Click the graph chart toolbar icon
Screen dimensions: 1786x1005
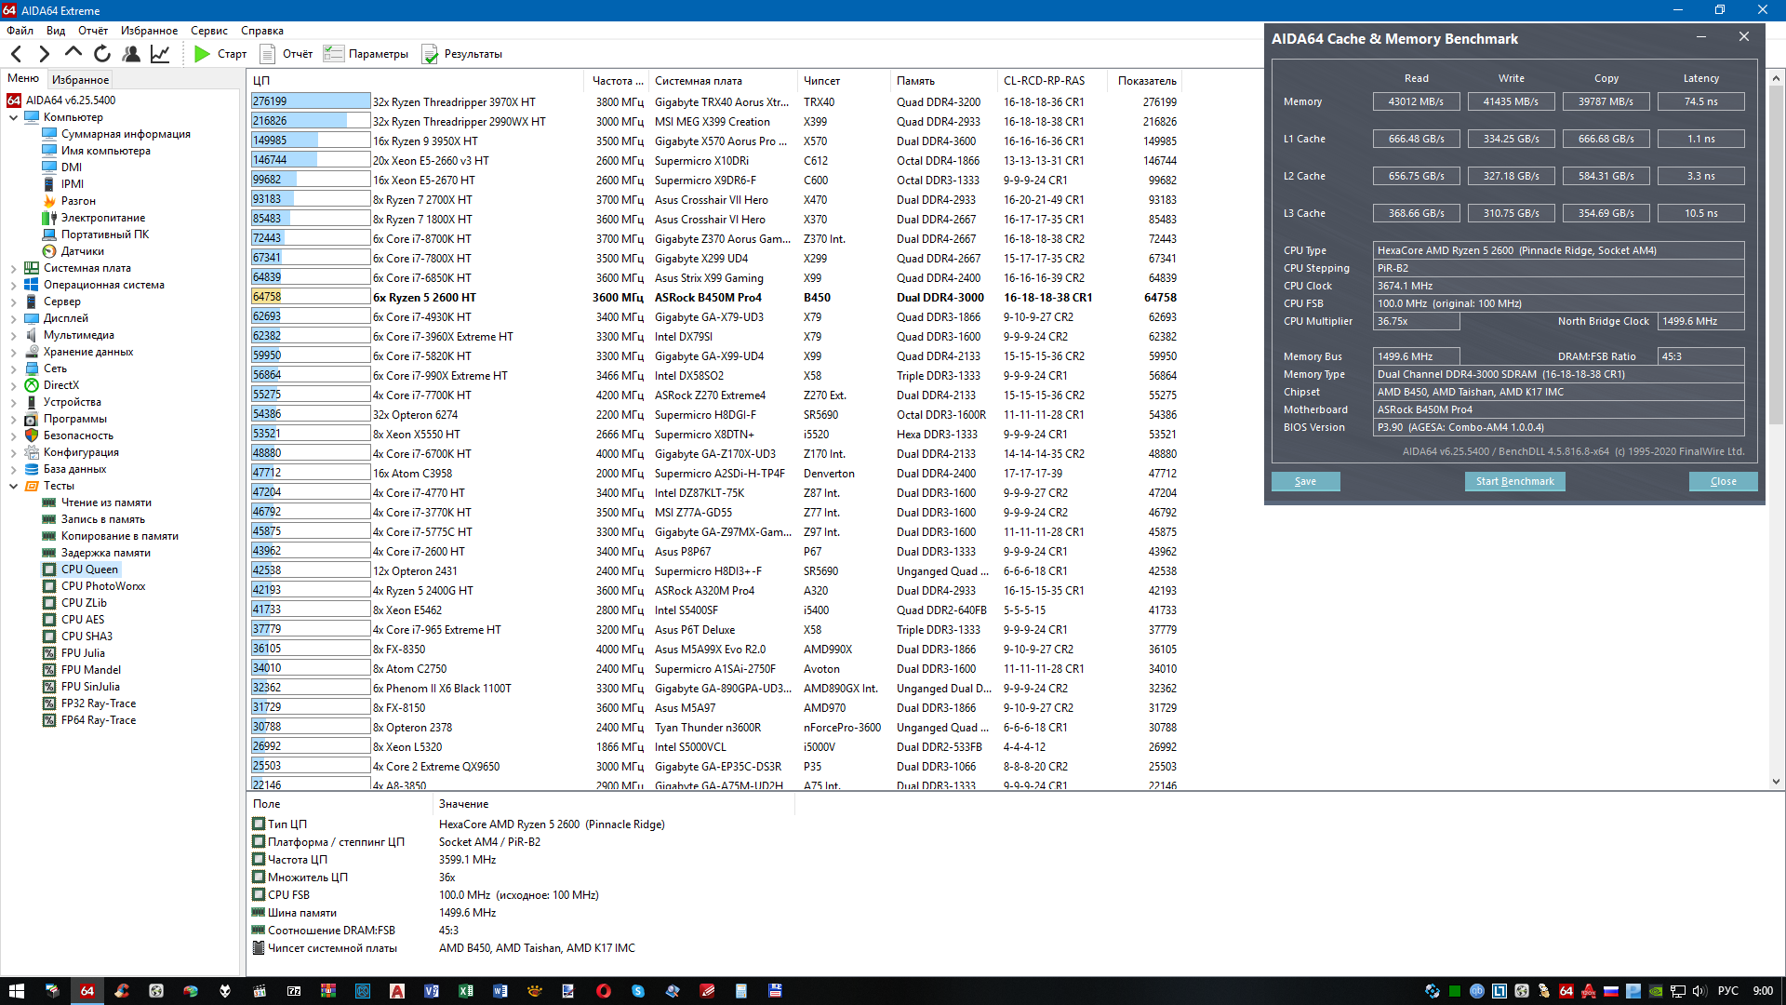pyautogui.click(x=160, y=54)
